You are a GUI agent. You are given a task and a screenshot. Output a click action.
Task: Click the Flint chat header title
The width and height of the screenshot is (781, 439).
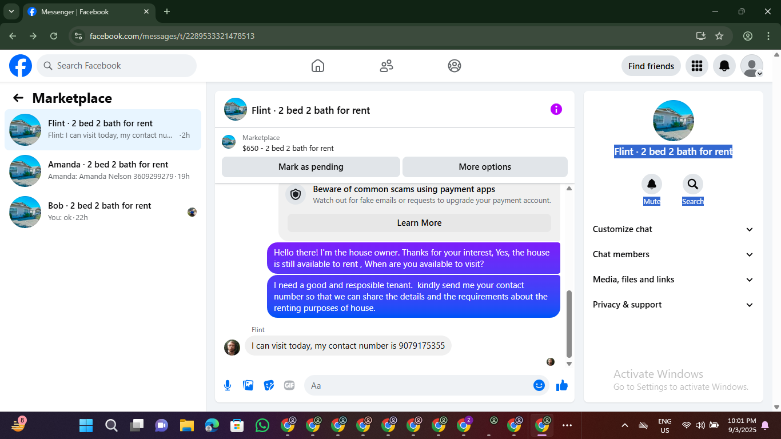[x=311, y=110]
